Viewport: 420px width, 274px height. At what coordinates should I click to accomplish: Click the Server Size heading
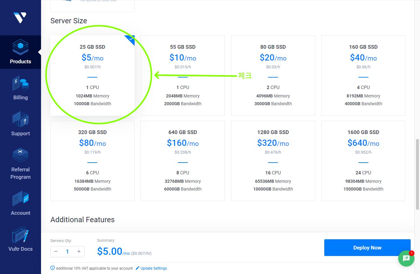(x=69, y=21)
